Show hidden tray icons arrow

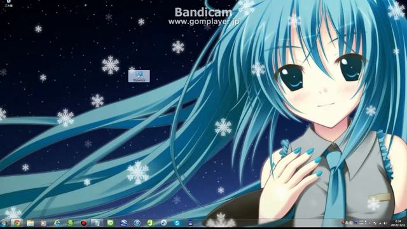(x=369, y=223)
